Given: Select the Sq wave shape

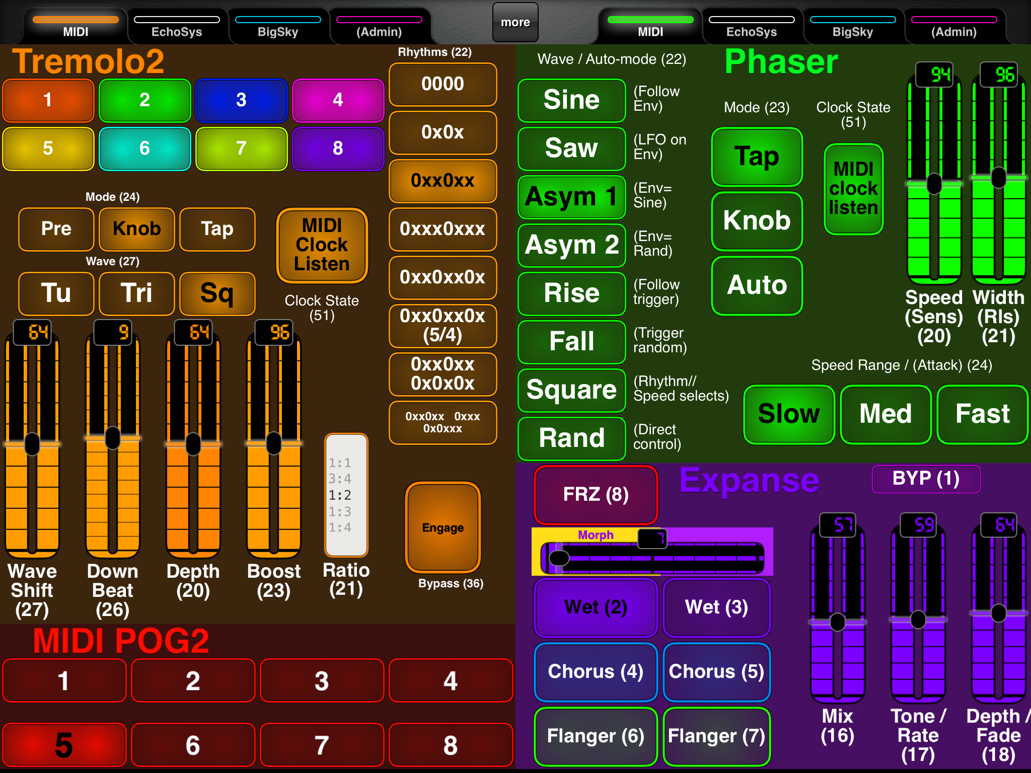Looking at the screenshot, I should pyautogui.click(x=217, y=293).
